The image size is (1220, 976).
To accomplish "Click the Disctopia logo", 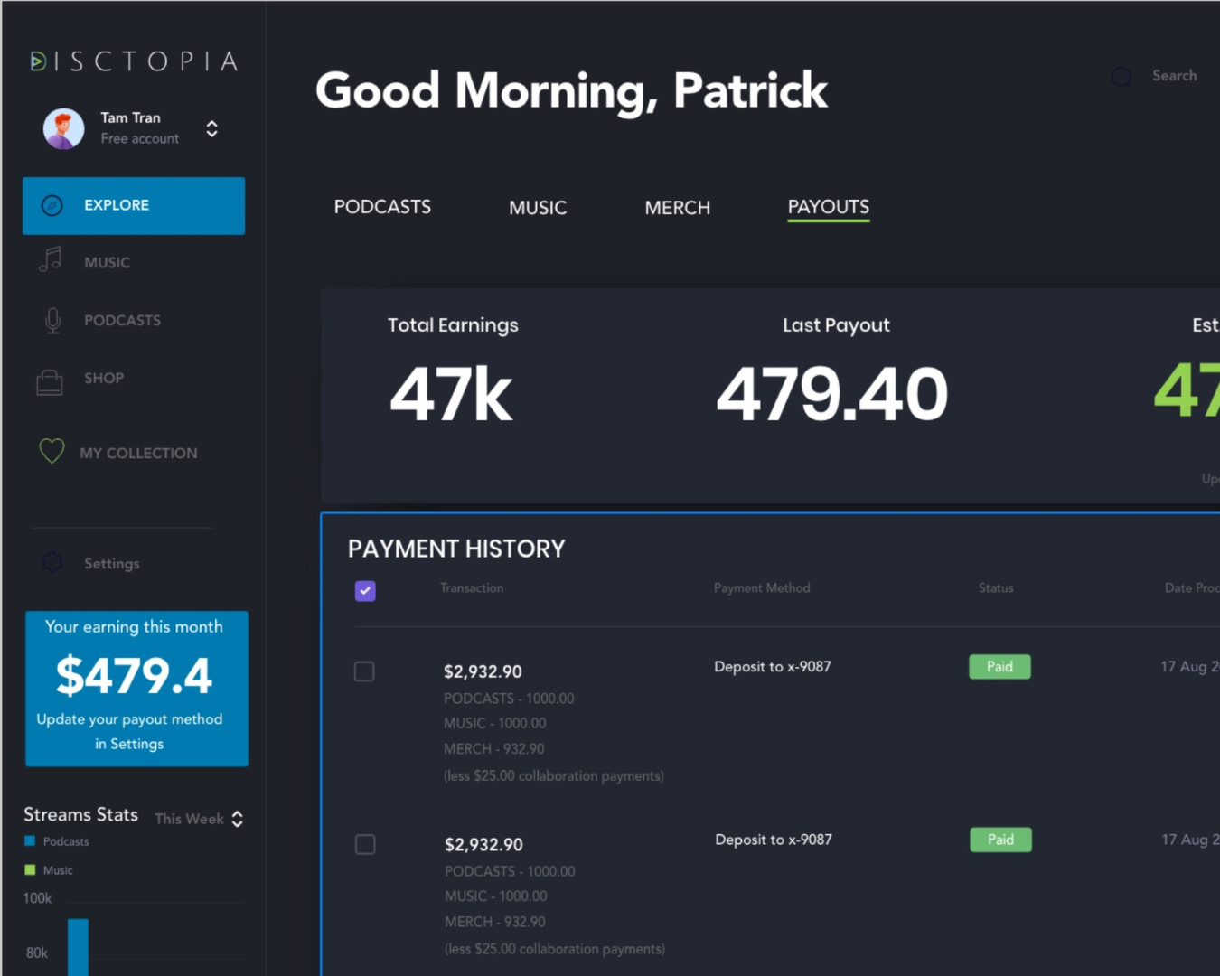I will tap(134, 61).
